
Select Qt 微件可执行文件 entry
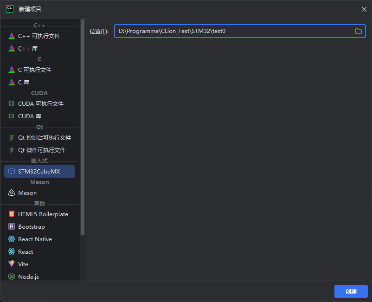tap(39, 150)
